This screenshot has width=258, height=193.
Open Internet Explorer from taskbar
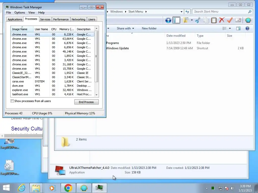coord(22,188)
